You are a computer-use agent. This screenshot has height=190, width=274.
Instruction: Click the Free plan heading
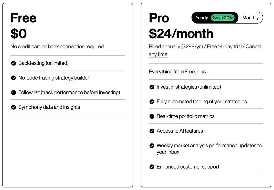click(x=23, y=18)
